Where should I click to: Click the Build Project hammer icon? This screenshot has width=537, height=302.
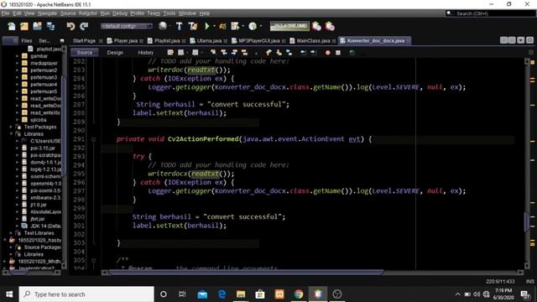pyautogui.click(x=179, y=26)
